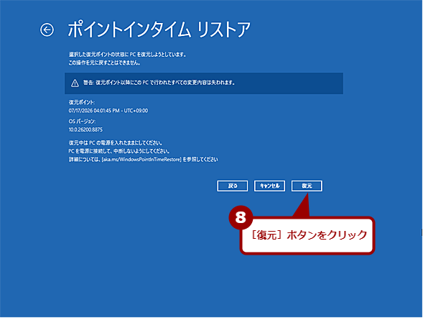The height and width of the screenshot is (318, 423).
Task: Click the OS バージョン: label
Action: tap(82, 122)
